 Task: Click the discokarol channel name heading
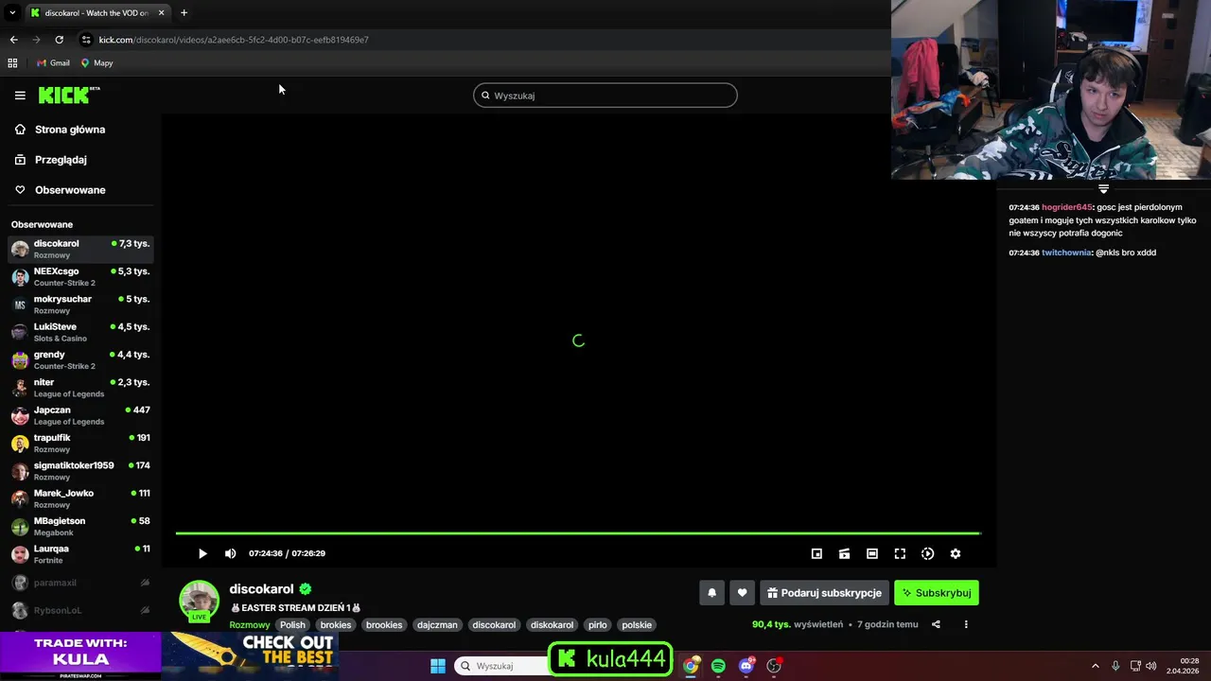coord(262,589)
